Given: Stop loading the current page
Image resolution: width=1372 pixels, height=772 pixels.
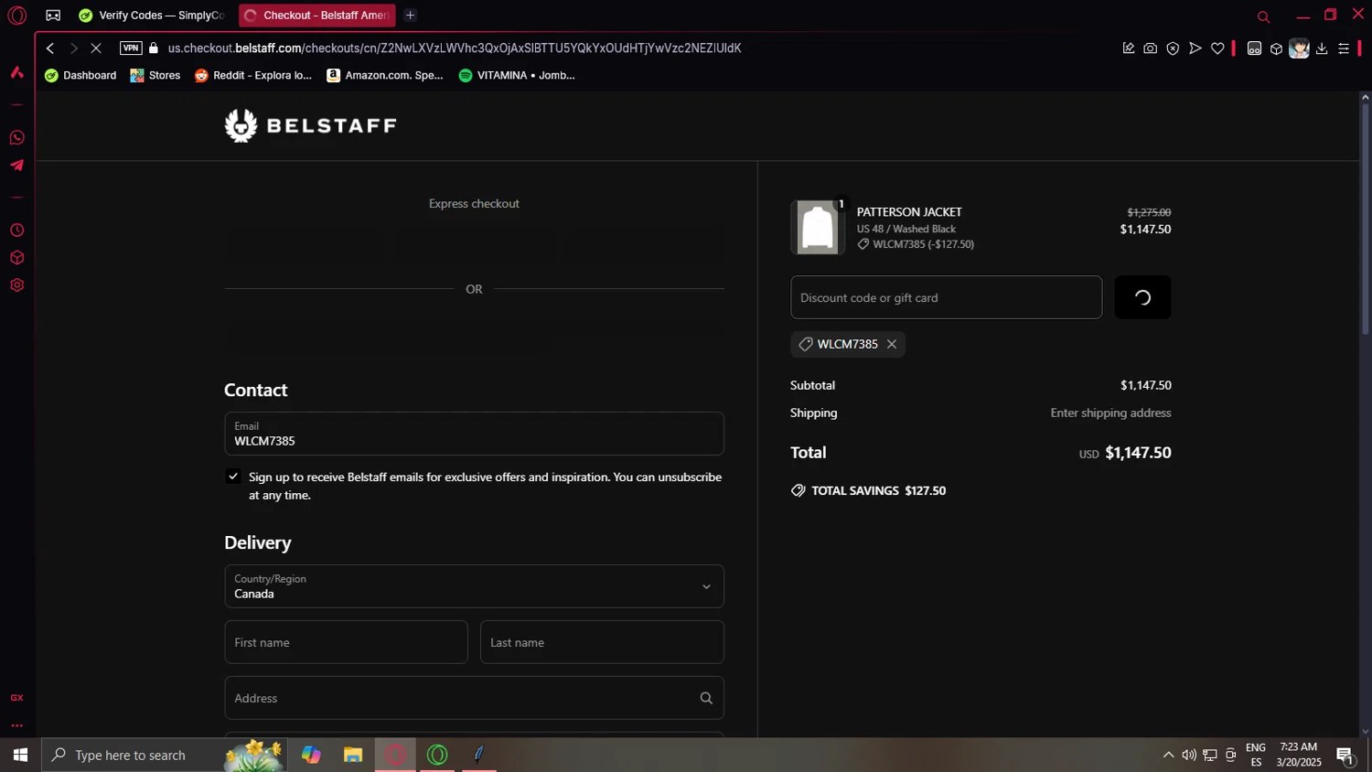Looking at the screenshot, I should (96, 48).
